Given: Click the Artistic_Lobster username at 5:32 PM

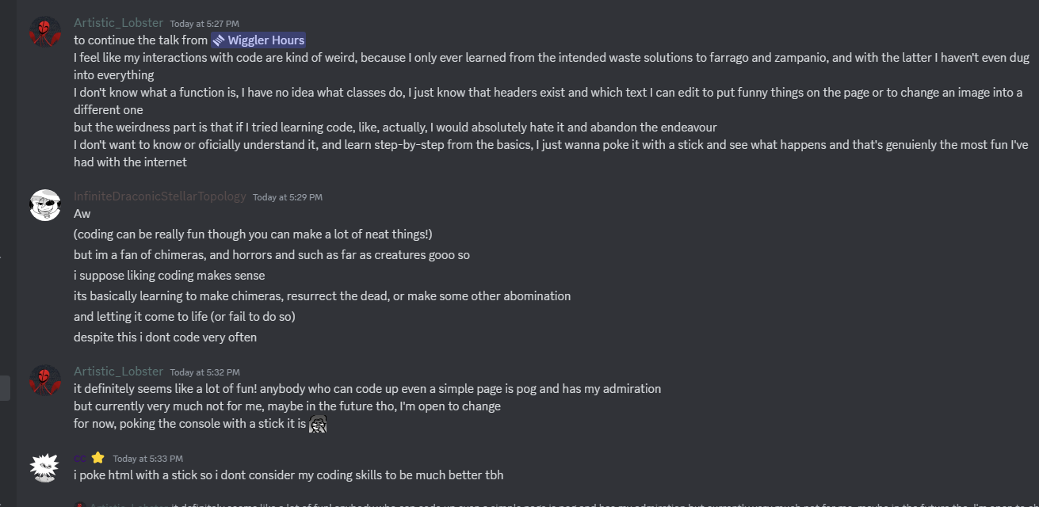Looking at the screenshot, I should click(118, 372).
